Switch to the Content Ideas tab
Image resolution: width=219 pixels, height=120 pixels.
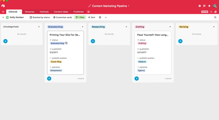point(61,12)
